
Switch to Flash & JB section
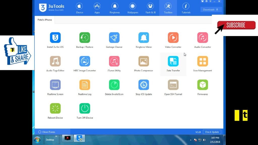150,8
